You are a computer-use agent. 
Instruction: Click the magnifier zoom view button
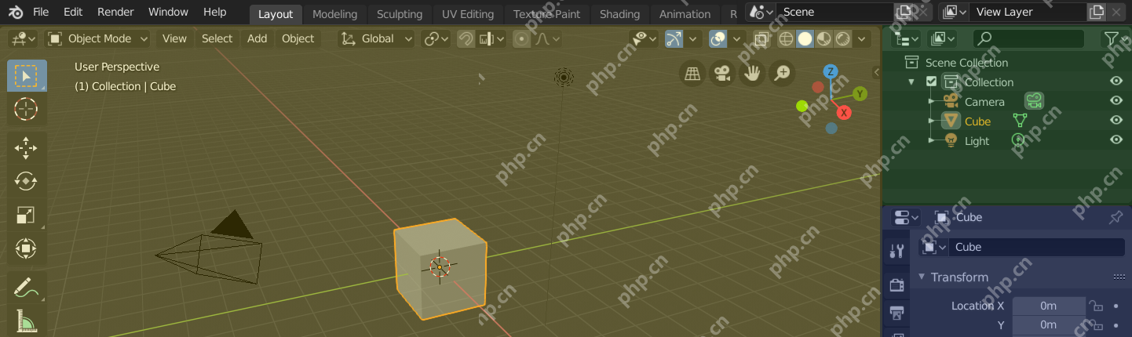pyautogui.click(x=782, y=73)
